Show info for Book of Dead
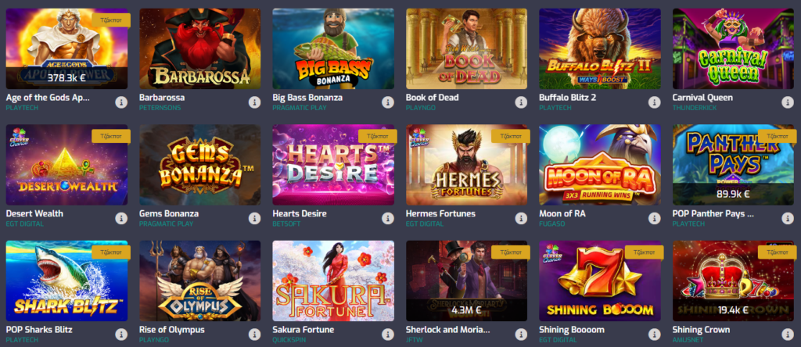Viewport: 801px width, 347px height. tap(521, 102)
